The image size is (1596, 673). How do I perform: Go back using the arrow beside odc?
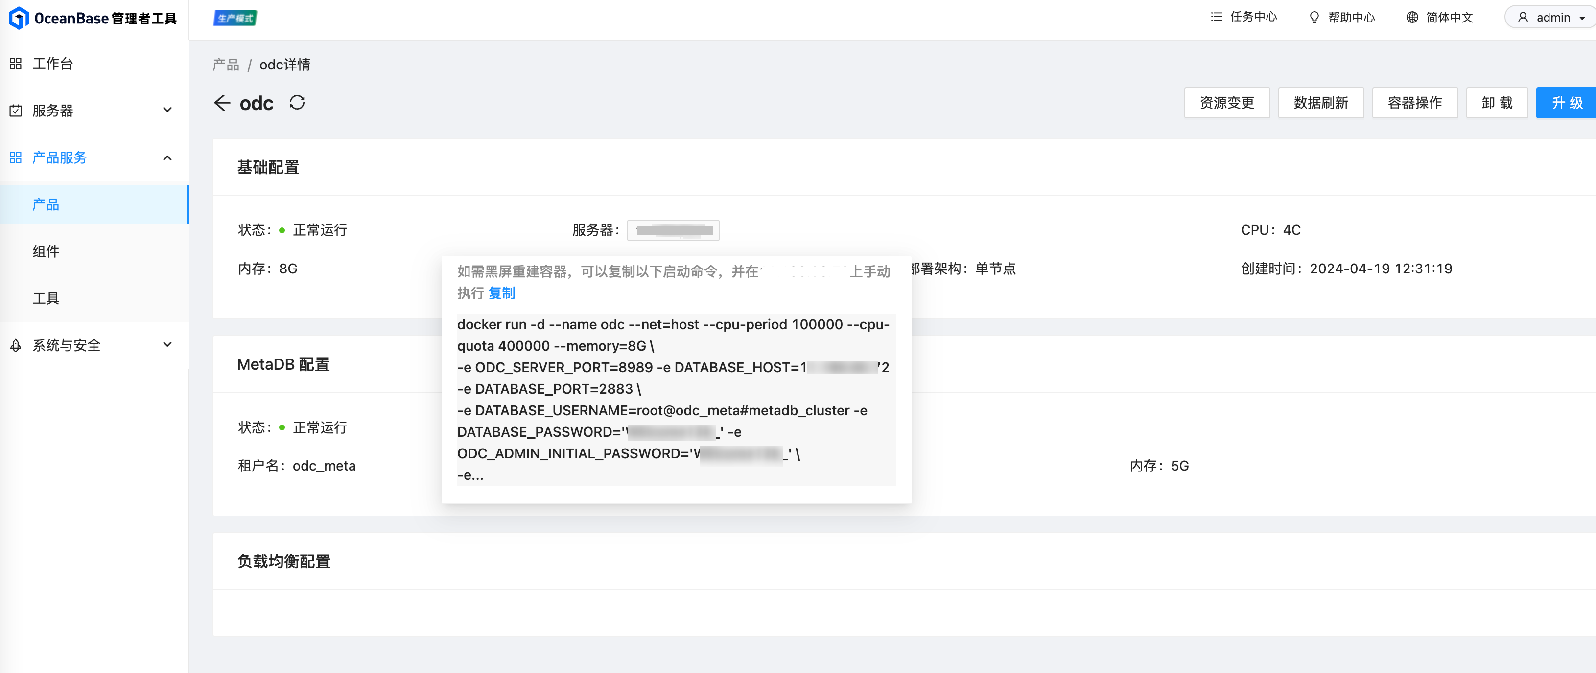click(222, 103)
